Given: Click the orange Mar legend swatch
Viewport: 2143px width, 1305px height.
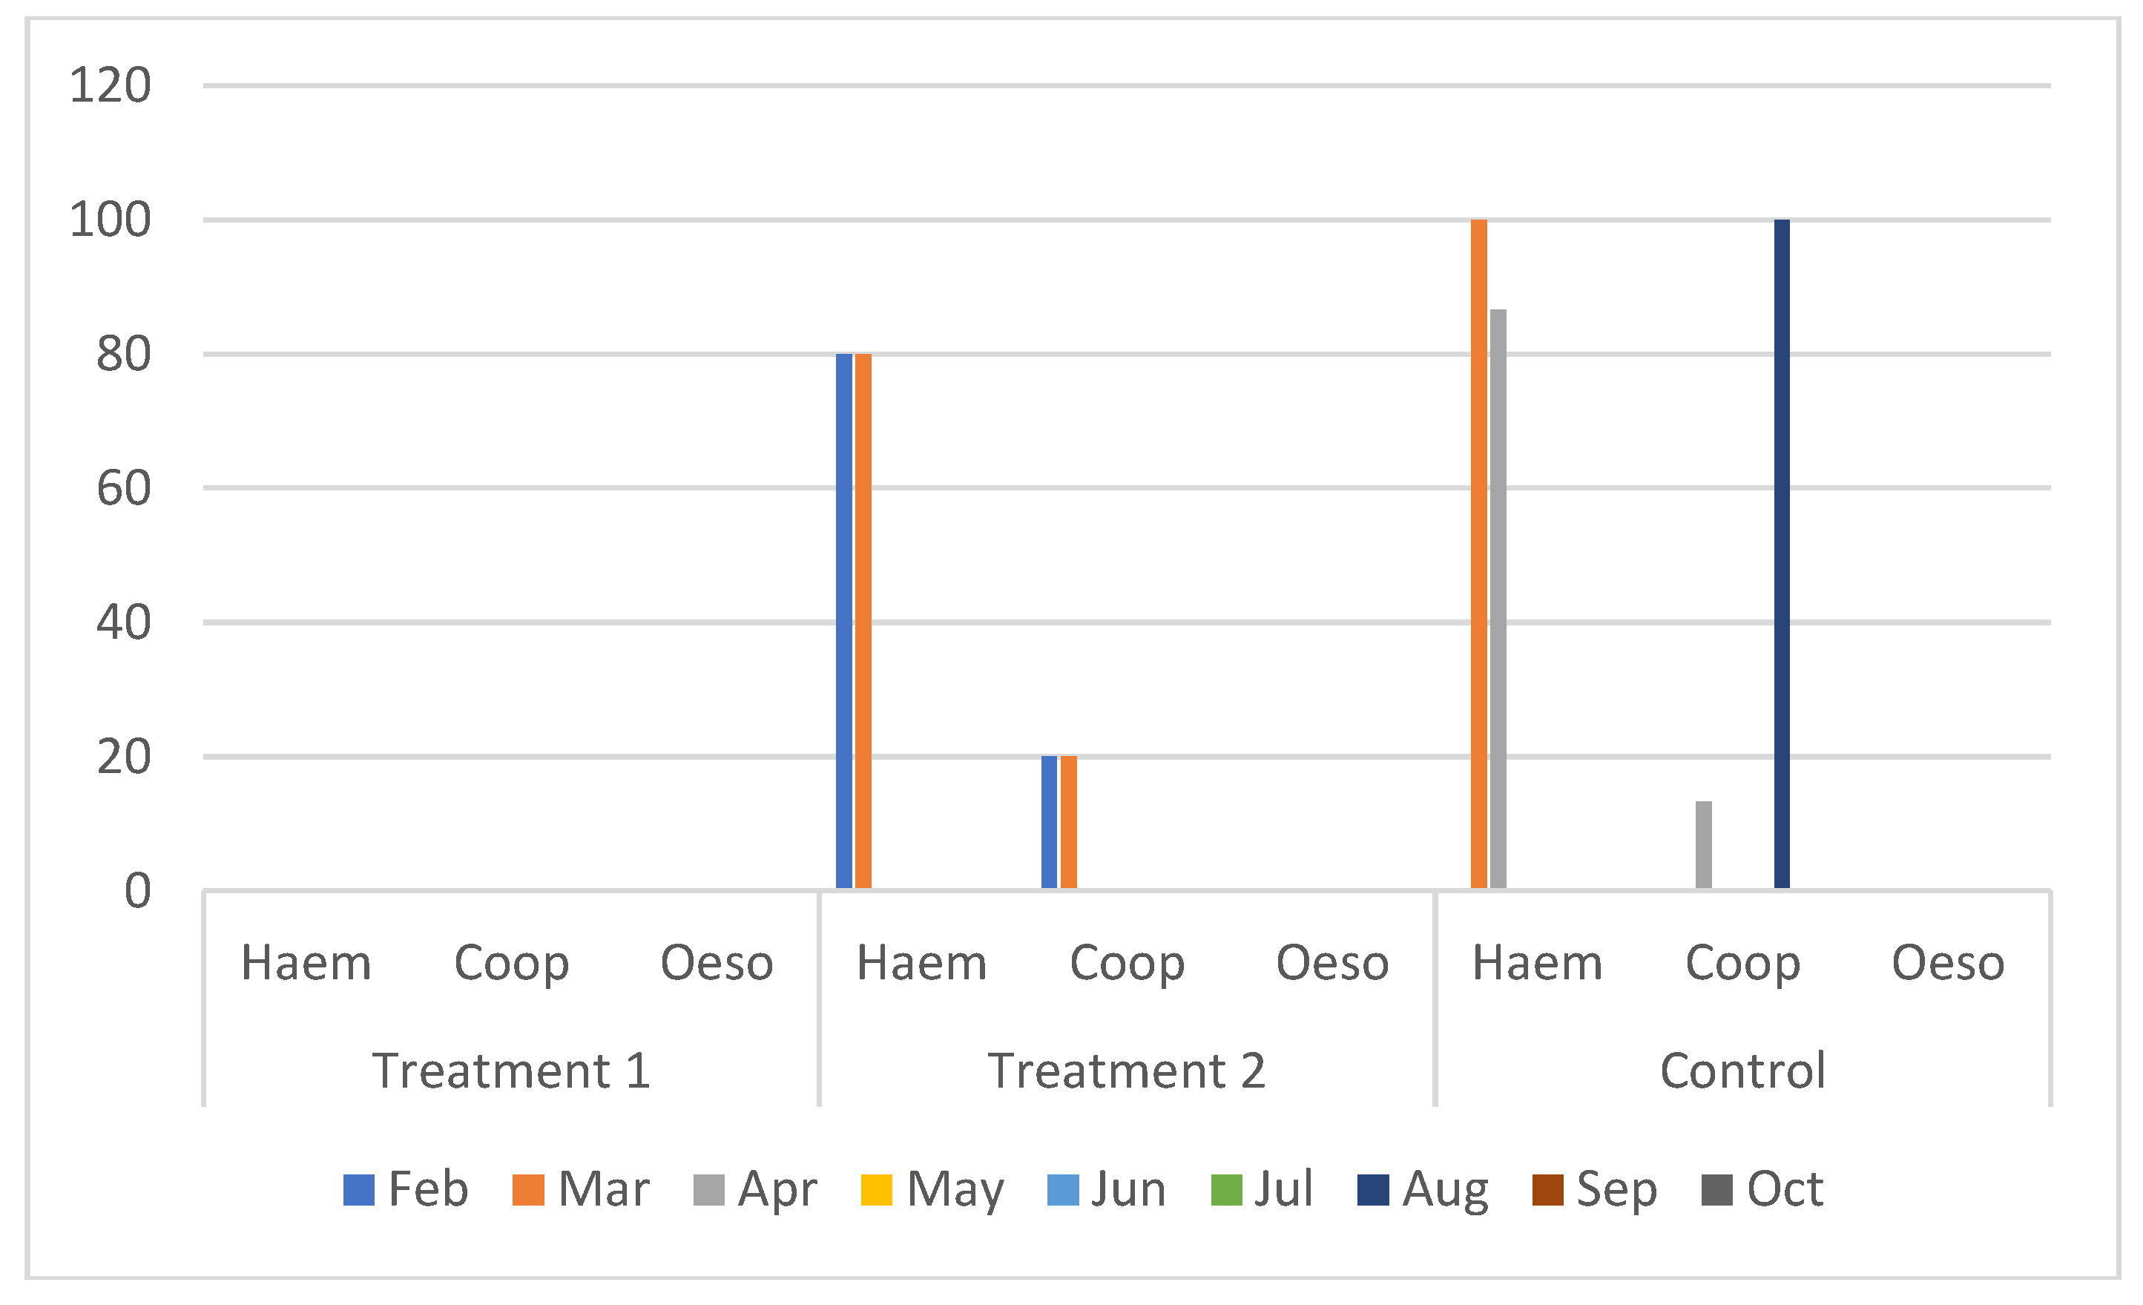Looking at the screenshot, I should [528, 1190].
